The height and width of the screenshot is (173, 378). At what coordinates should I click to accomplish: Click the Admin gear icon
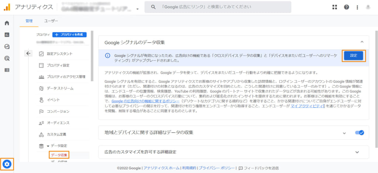click(7, 164)
